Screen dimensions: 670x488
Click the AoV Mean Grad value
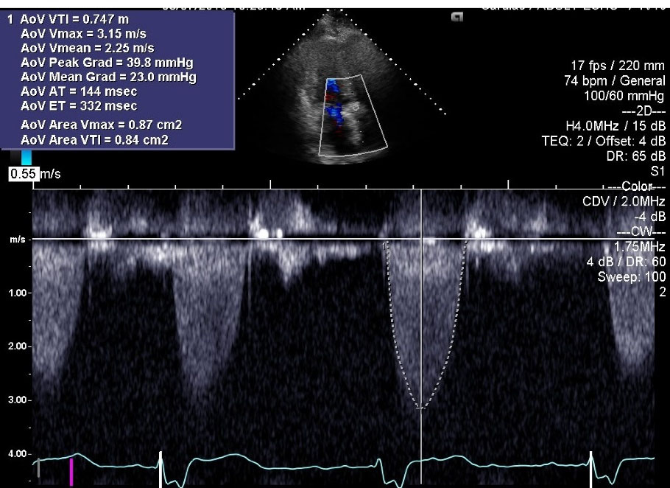(108, 77)
